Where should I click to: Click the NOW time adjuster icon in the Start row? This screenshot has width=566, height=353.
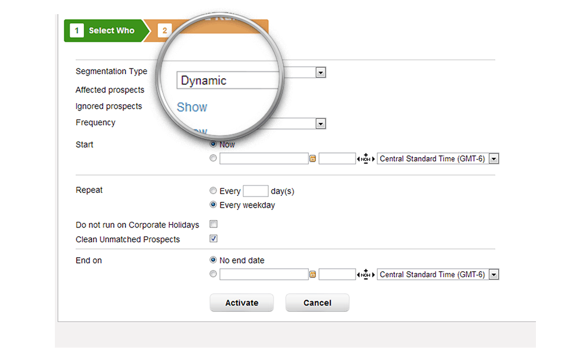click(366, 158)
